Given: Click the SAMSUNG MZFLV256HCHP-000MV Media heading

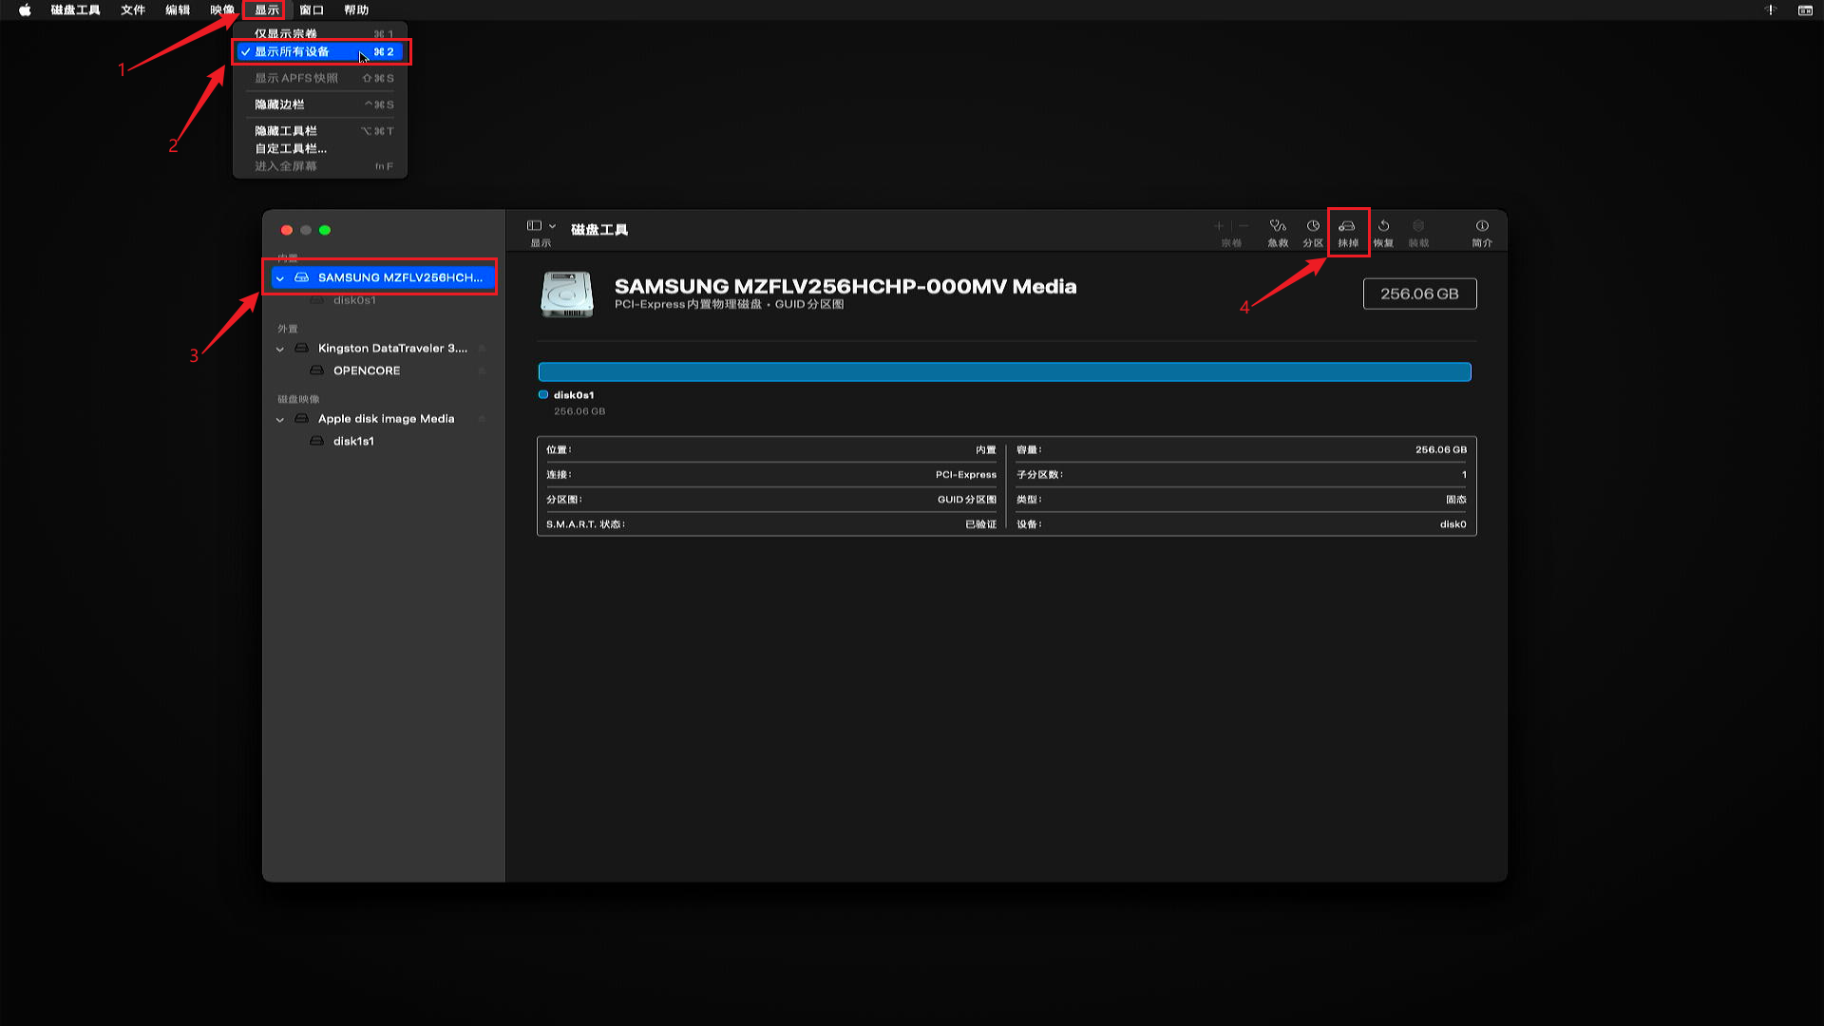Looking at the screenshot, I should [845, 287].
